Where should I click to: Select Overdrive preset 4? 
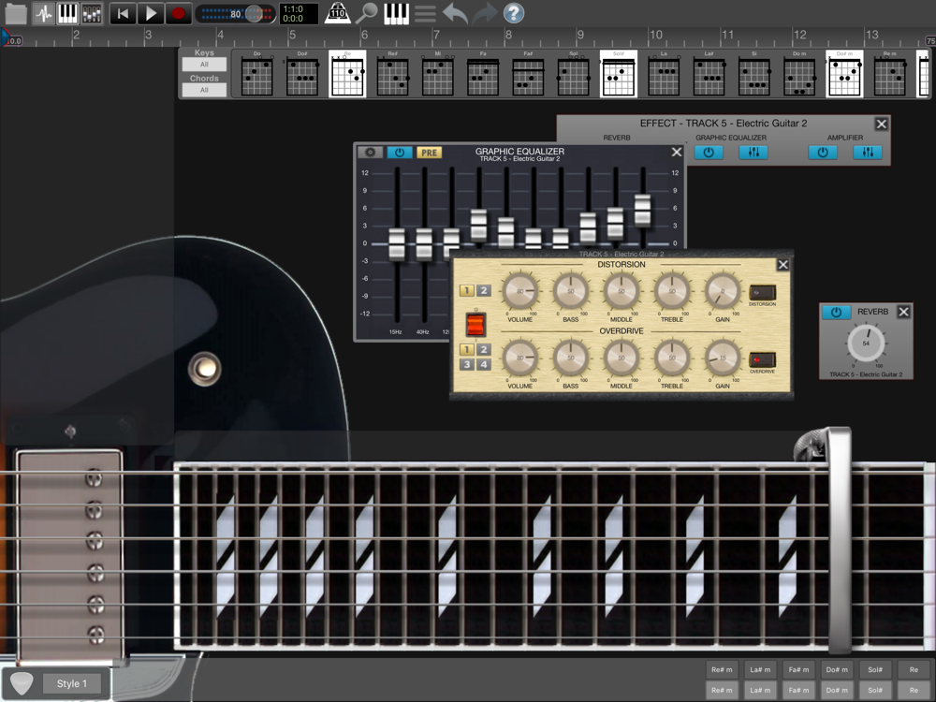[x=484, y=364]
